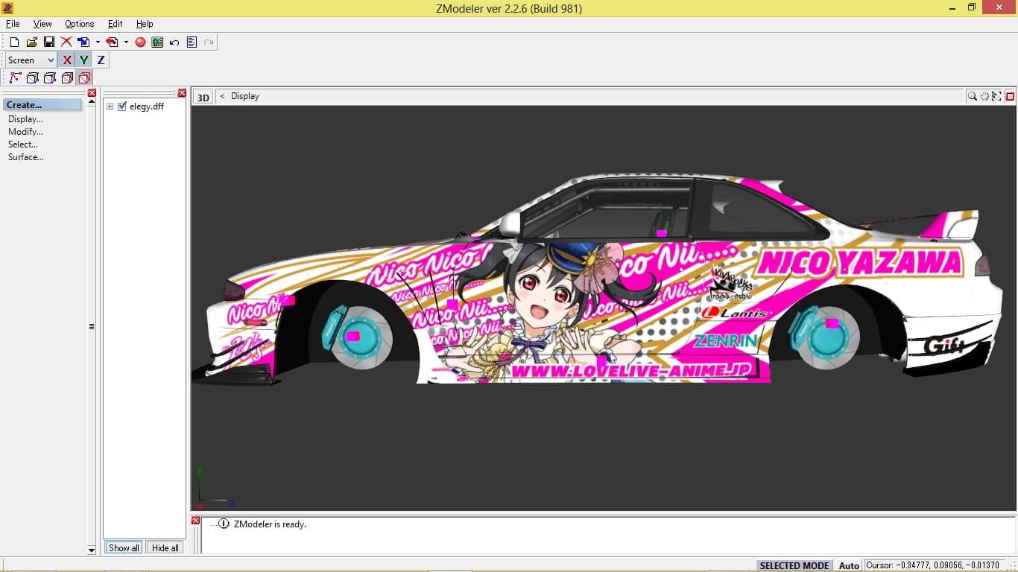Screen dimensions: 1018x572
Task: Select the black cube with red face icon
Action: click(x=67, y=77)
